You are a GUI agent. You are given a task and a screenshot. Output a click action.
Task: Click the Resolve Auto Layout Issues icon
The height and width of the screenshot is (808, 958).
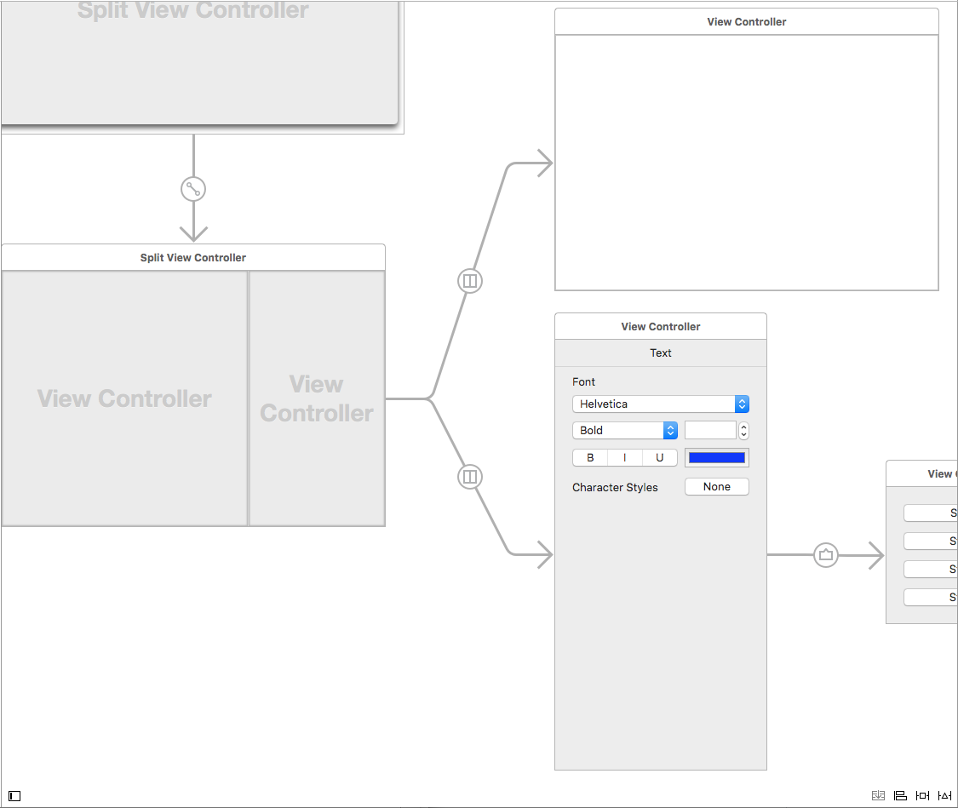pos(944,795)
